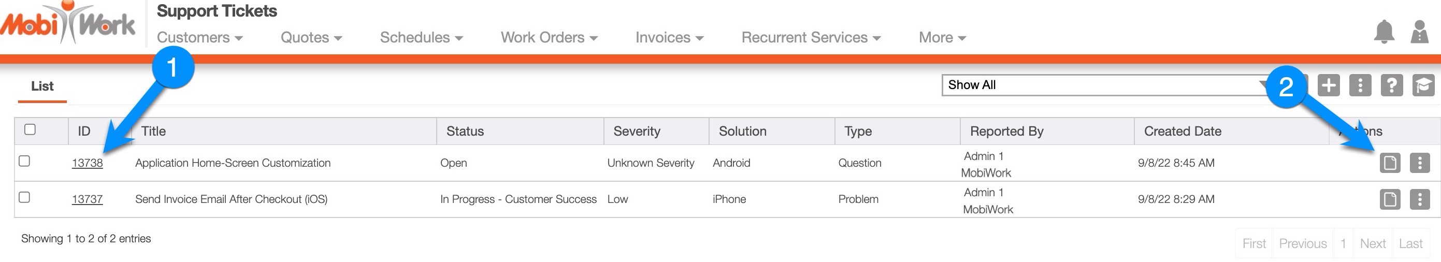Expand the More menu dropdown
Viewport: 1441px width, 262px height.
tap(942, 37)
